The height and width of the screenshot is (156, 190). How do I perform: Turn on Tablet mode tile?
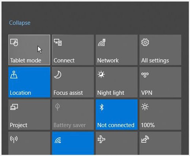point(29,50)
